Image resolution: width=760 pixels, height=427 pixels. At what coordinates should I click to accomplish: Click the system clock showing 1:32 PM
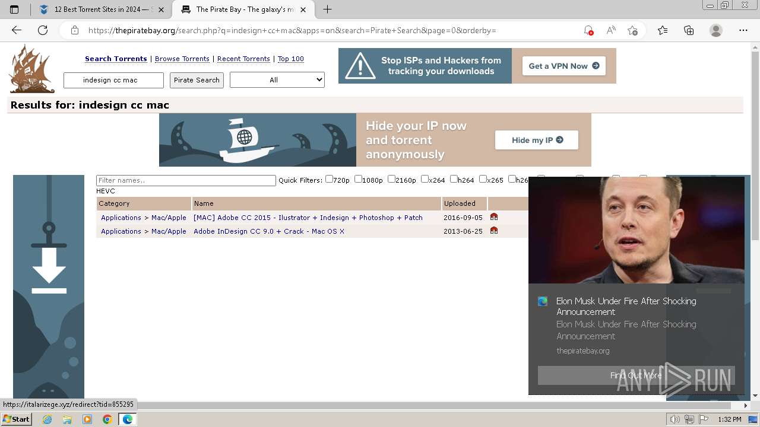click(729, 419)
